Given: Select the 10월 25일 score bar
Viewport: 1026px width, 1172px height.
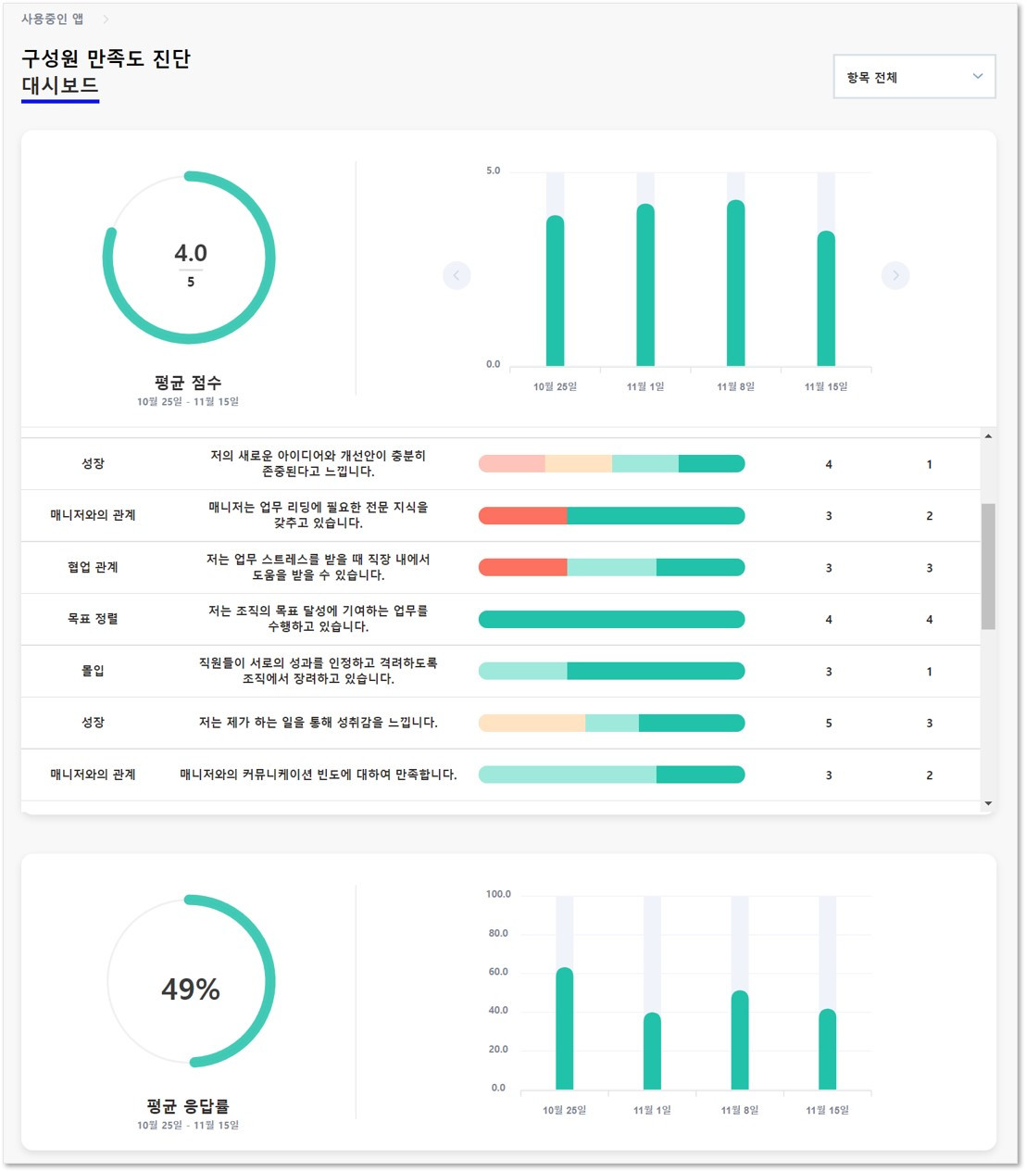Looking at the screenshot, I should tap(555, 292).
